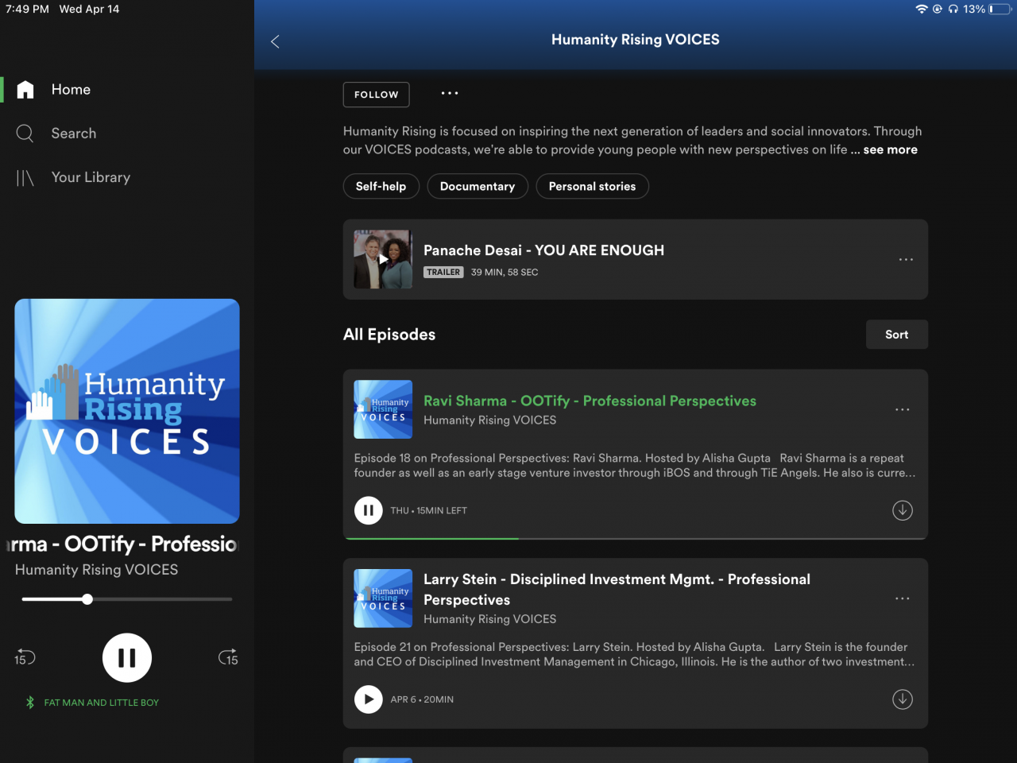The height and width of the screenshot is (763, 1017).
Task: Open Ravi Sharma - OOTify episode title
Action: coord(590,401)
